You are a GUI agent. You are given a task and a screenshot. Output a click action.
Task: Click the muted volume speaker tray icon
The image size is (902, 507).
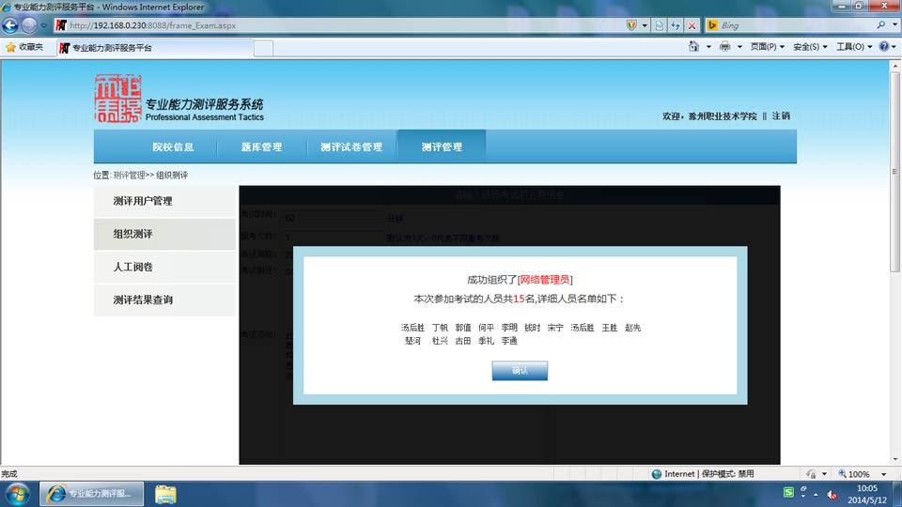click(x=832, y=495)
